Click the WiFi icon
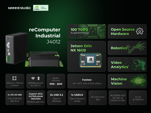Screen dimensions: 151x113 [x=33, y=78]
